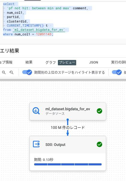This screenshot has width=126, height=181.
Task: Click the BigQuery data source icon
Action: 36,111
